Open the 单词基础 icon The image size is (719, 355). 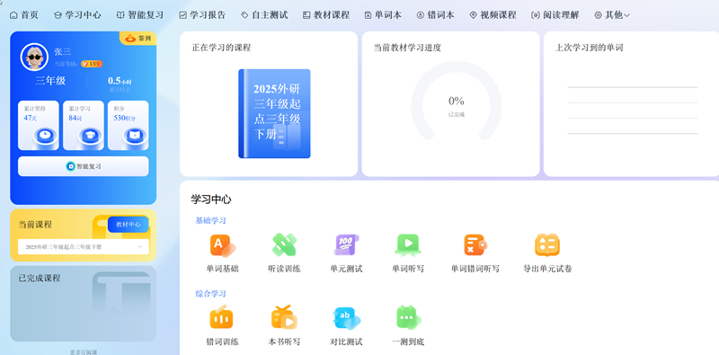[x=222, y=245]
